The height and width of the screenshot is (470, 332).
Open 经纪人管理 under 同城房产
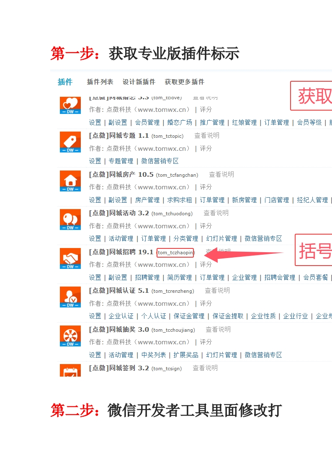[x=312, y=200]
